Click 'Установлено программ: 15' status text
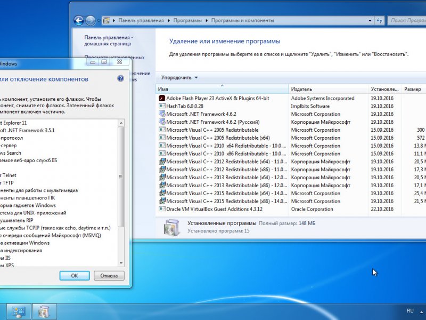426x320 pixels. (x=218, y=231)
